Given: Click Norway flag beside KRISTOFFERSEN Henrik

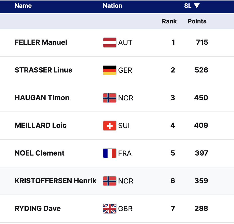Looking at the screenshot, I should point(109,181).
